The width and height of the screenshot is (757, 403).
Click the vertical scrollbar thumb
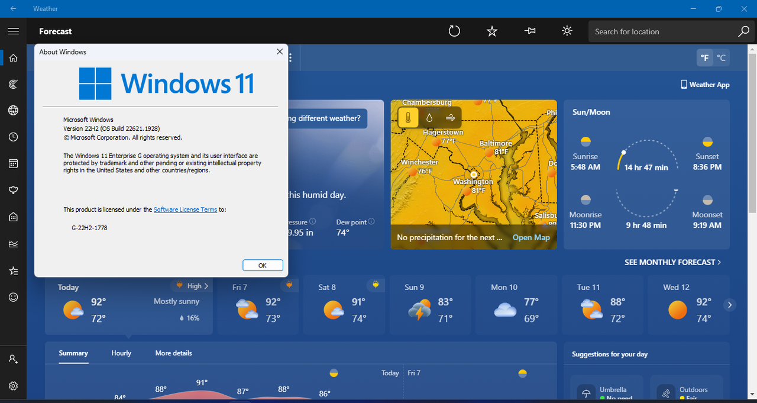752,133
